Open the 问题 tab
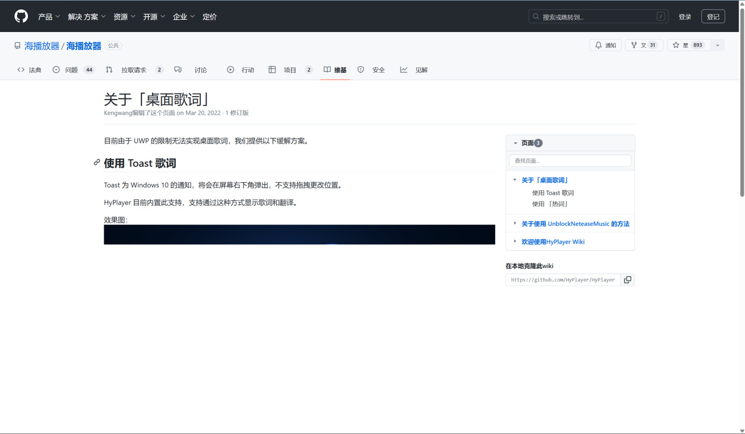The width and height of the screenshot is (745, 434). (73, 70)
